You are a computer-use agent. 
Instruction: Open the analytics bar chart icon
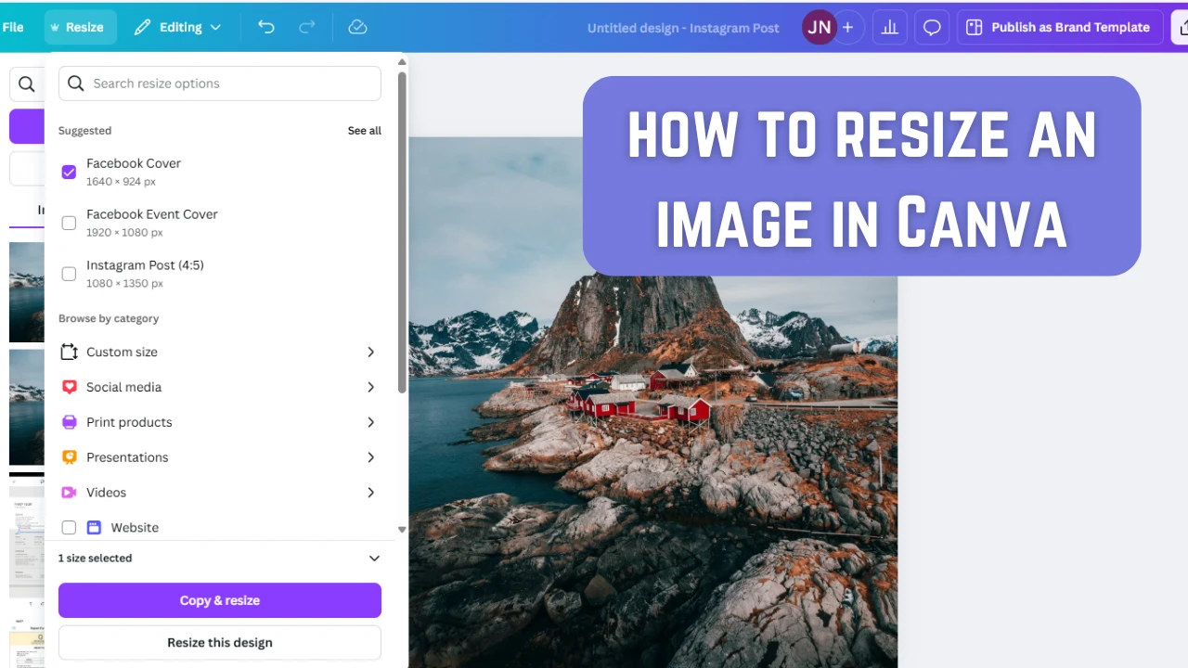click(x=889, y=27)
